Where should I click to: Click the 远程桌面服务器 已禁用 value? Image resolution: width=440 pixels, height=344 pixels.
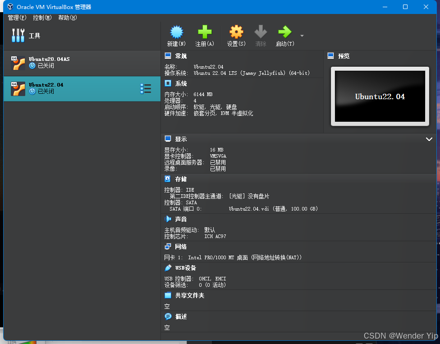218,162
